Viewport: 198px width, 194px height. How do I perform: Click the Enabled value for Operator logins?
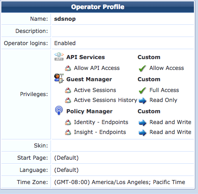click(65, 43)
